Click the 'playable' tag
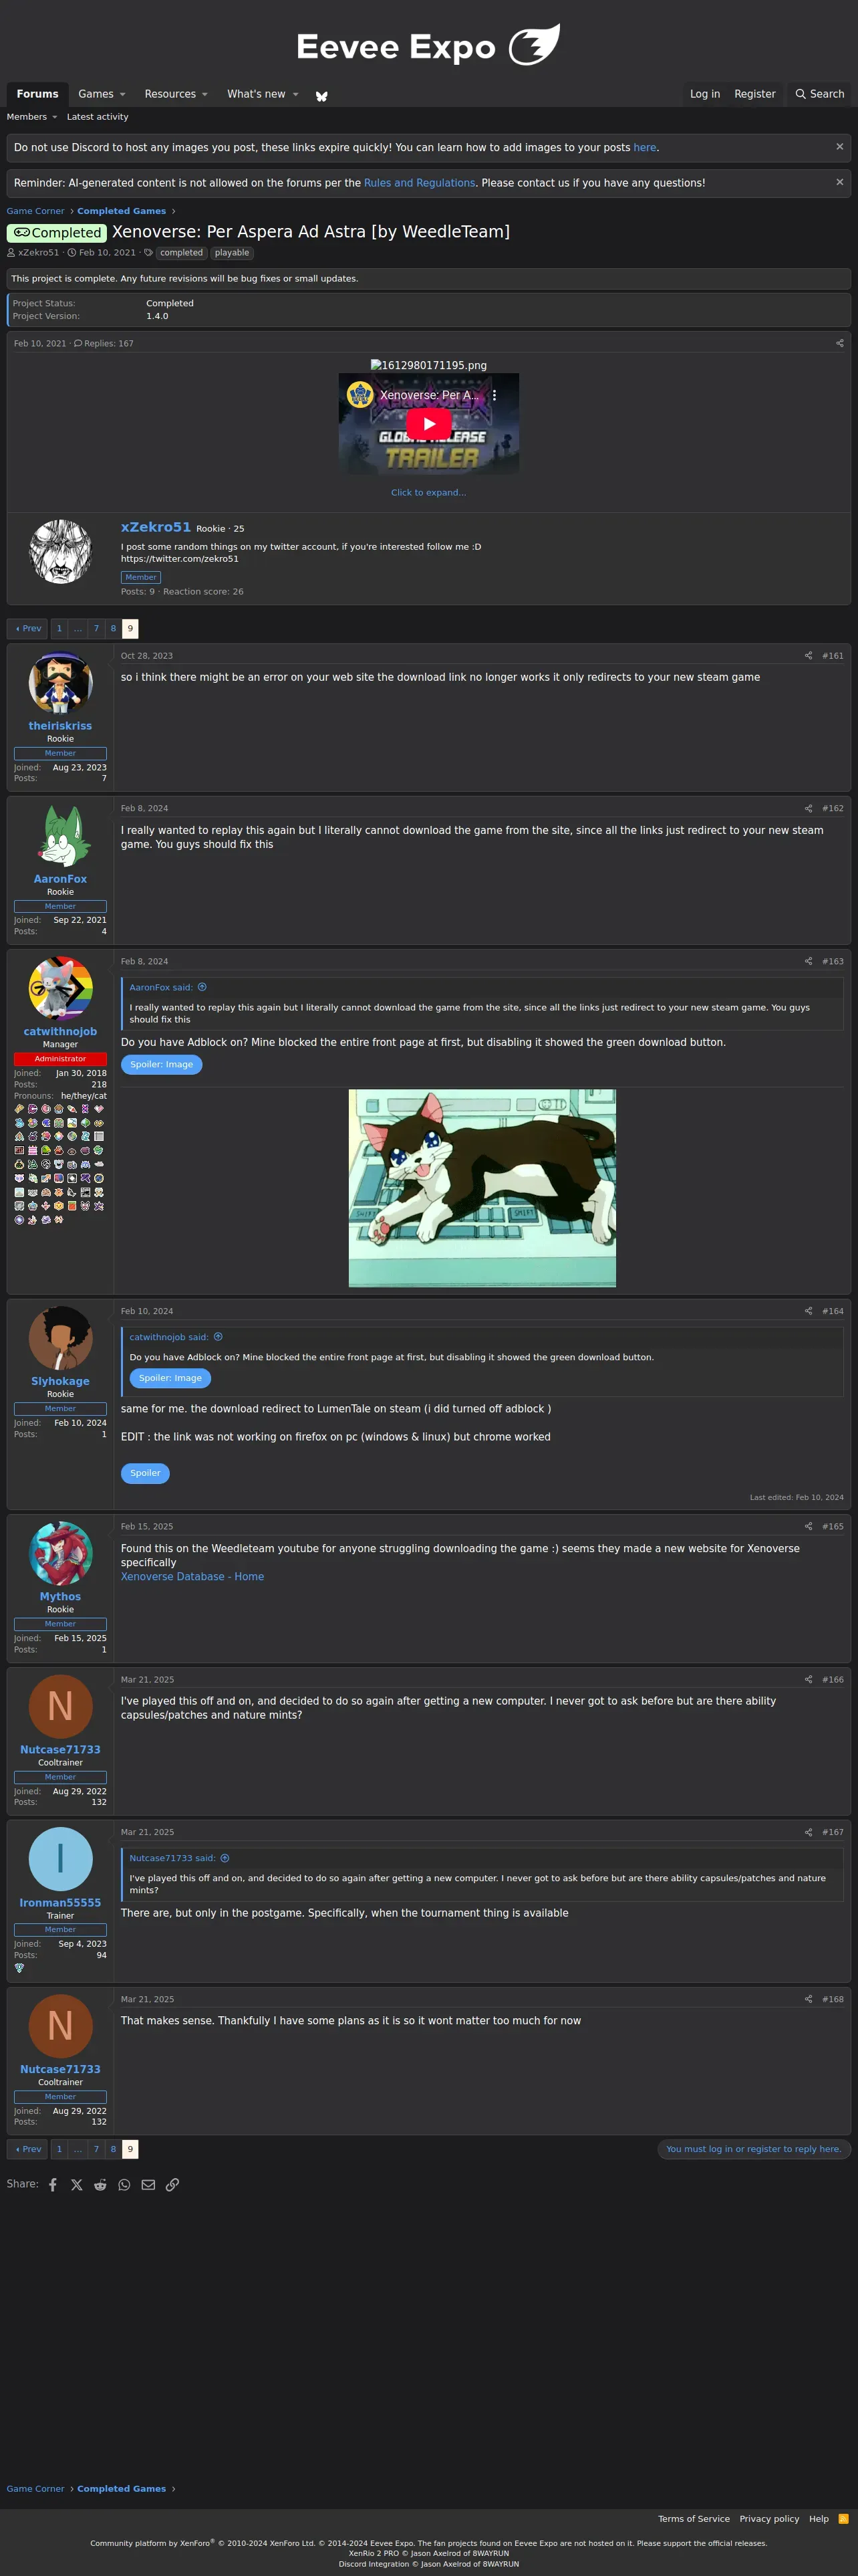Screen dimensions: 858x2576 point(232,253)
